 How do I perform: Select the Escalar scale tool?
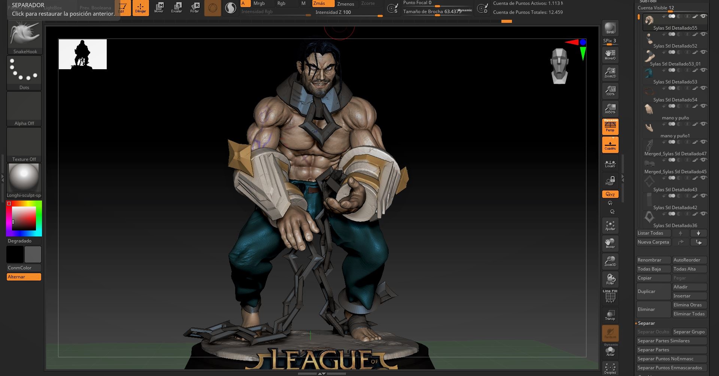177,7
